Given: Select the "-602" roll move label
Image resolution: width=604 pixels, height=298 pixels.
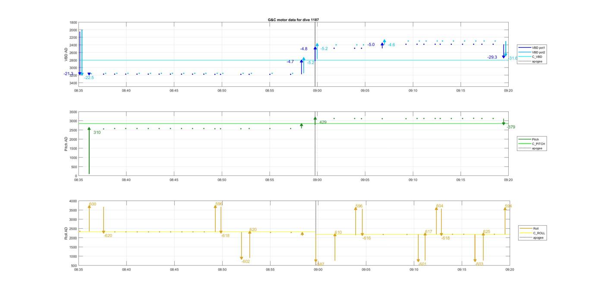Looking at the screenshot, I should [x=245, y=261].
